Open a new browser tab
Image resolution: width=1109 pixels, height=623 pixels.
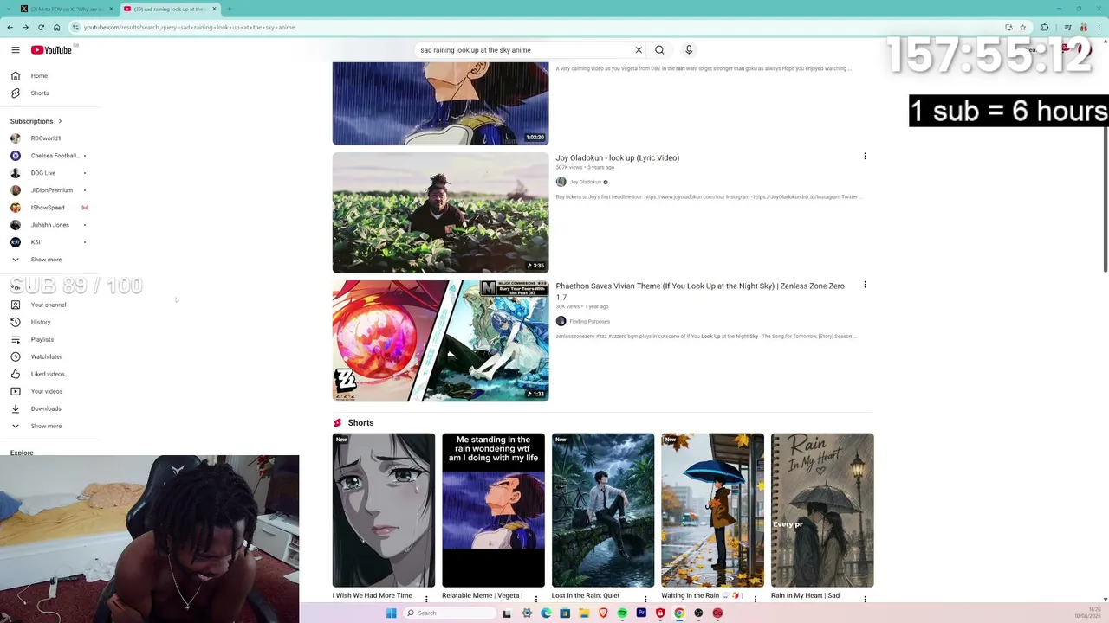point(229,9)
